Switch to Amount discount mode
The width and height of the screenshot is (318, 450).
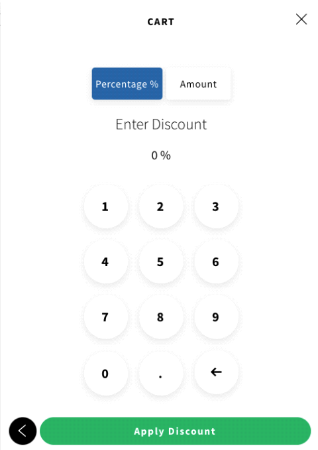pyautogui.click(x=198, y=84)
